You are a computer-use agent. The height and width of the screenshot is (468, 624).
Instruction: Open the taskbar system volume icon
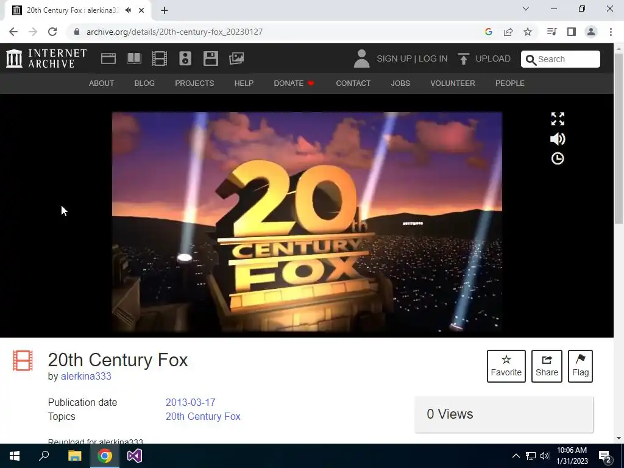(x=545, y=456)
